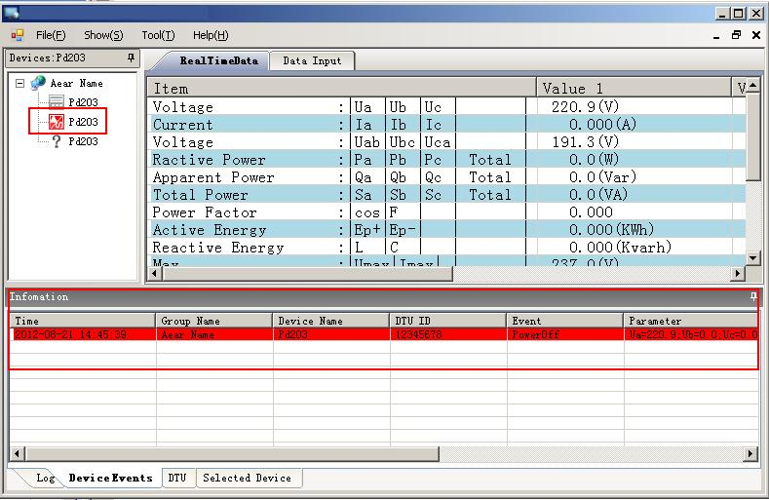
Task: Open the DTU tab at bottom
Action: (176, 478)
